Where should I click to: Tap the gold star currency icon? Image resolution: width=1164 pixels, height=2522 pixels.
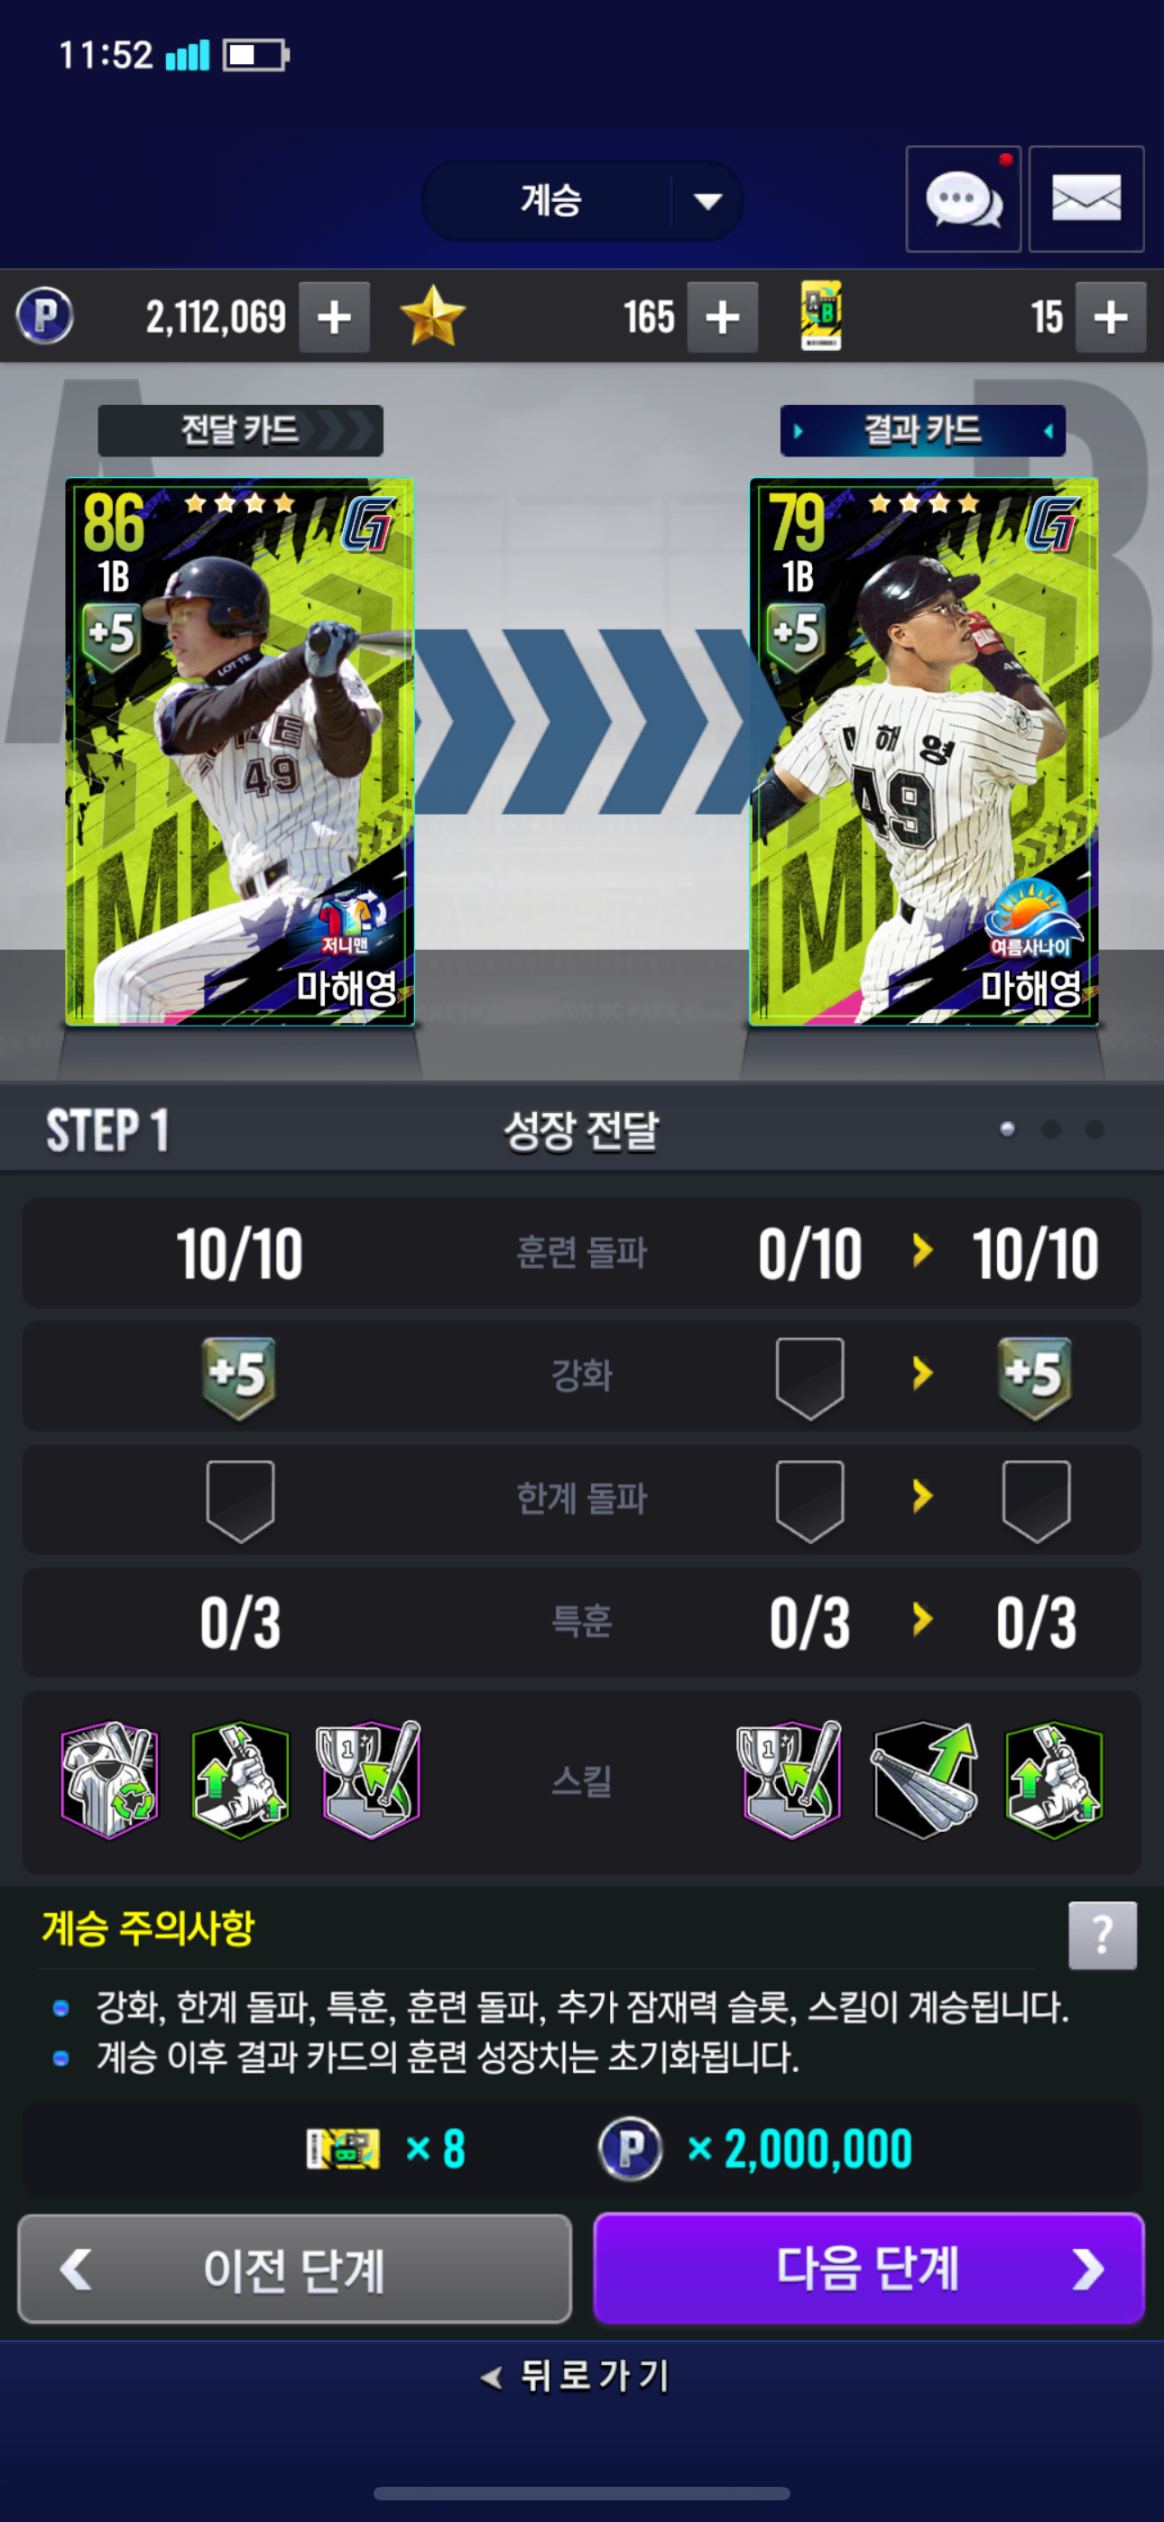[432, 317]
